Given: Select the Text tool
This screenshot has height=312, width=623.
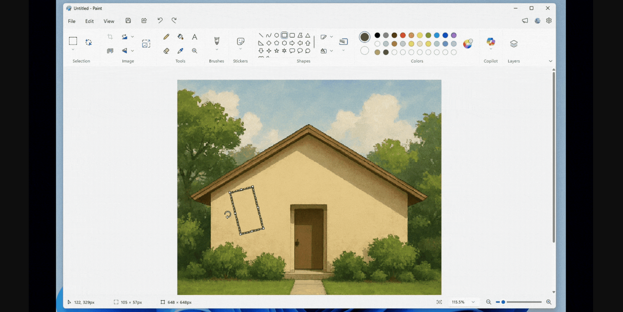Looking at the screenshot, I should point(195,37).
